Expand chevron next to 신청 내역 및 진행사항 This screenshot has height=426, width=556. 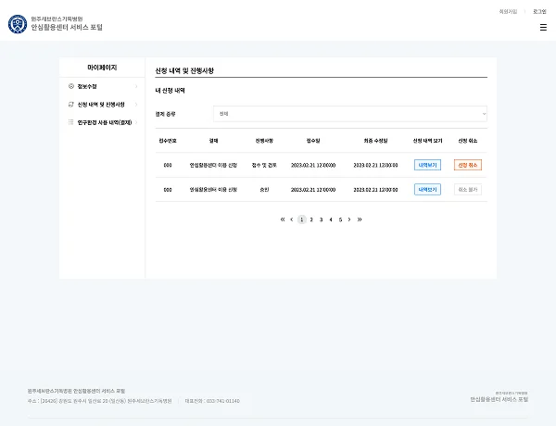(x=136, y=105)
